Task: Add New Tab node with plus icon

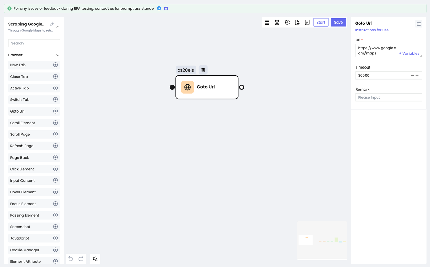Action: (55, 65)
